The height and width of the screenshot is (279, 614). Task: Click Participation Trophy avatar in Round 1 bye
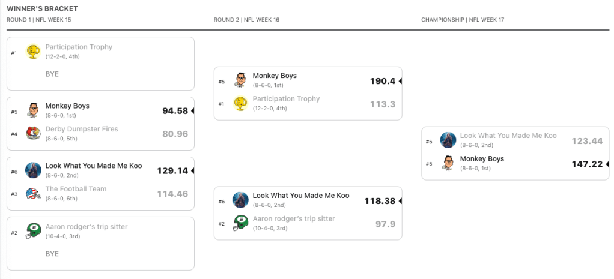tap(33, 52)
